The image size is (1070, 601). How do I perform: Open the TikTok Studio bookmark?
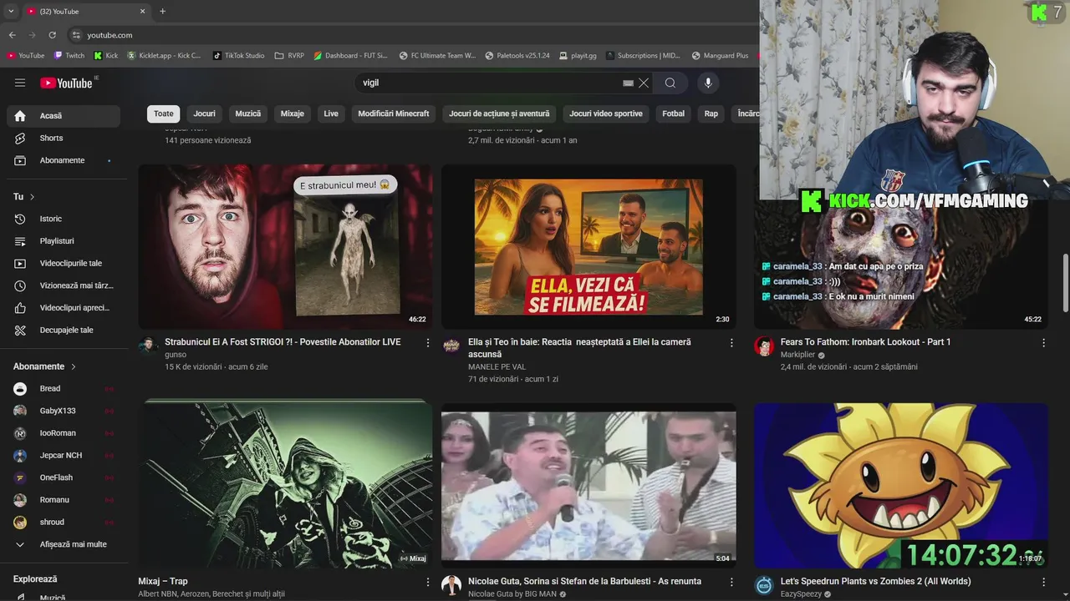(238, 56)
